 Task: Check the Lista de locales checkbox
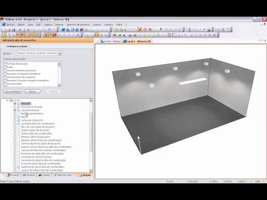pos(5,84)
